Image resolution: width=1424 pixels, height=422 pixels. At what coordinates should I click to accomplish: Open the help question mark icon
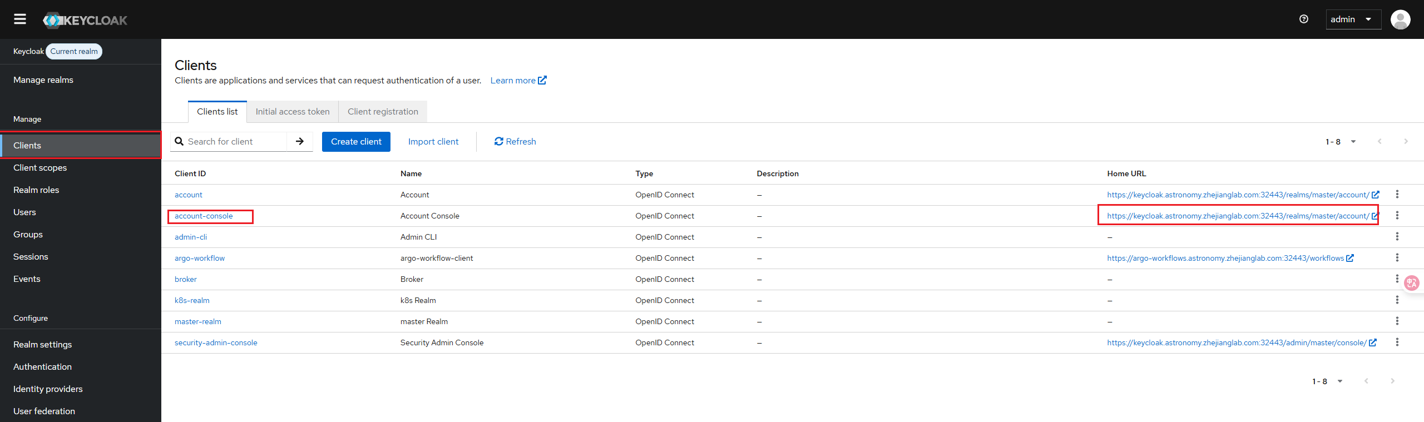click(x=1304, y=19)
